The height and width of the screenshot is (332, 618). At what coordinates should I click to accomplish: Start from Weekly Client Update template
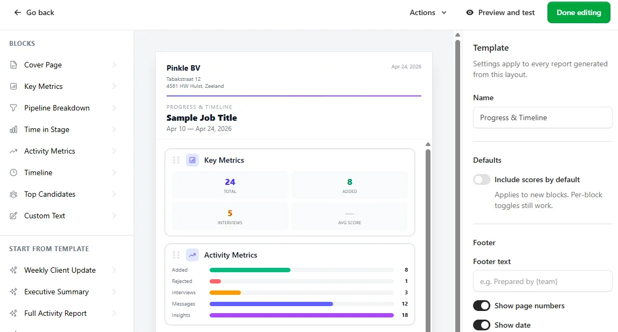(x=60, y=270)
